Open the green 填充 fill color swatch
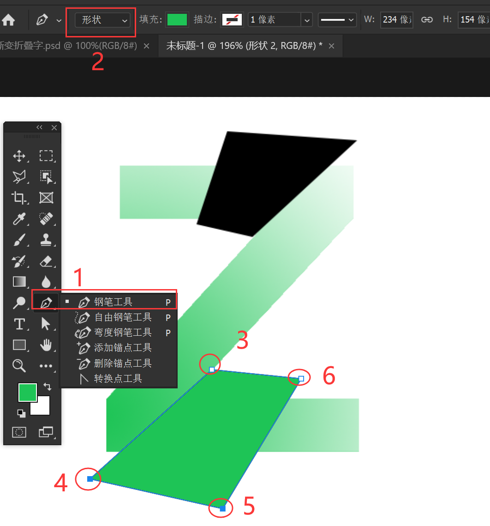Screen dimensions: 490x526 [x=177, y=19]
